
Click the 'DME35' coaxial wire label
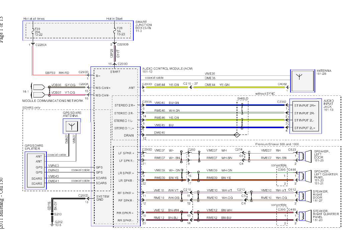coord(210,78)
